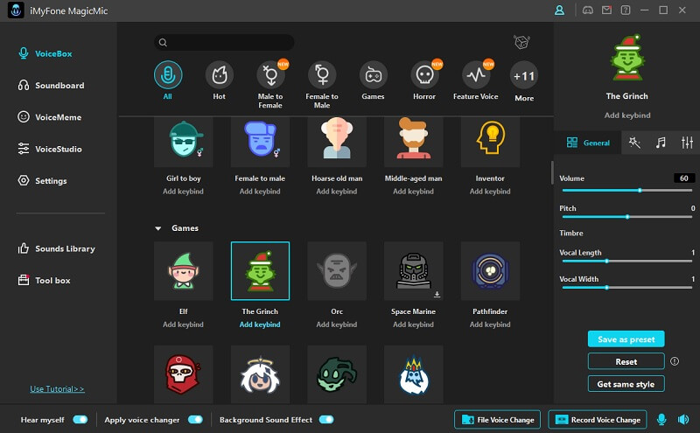Screen dimensions: 700x433
Task: Switch to the magic wand effects tab
Action: click(634, 143)
